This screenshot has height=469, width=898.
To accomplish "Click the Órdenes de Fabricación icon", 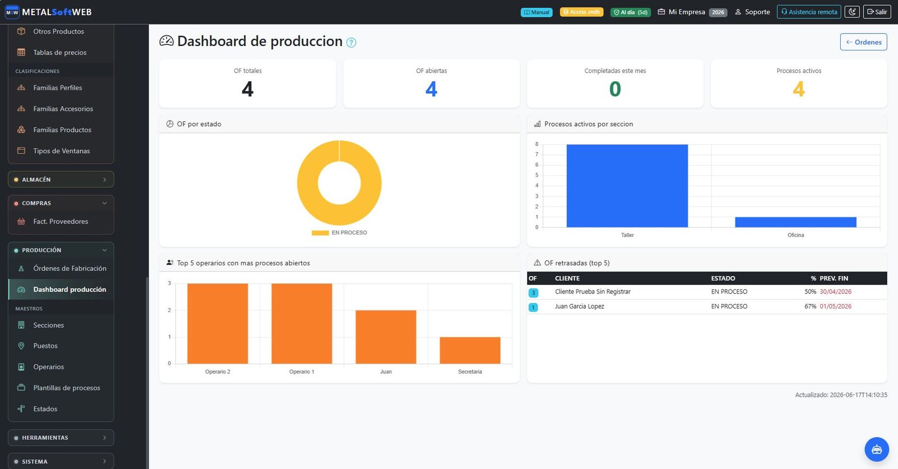I will (x=21, y=269).
